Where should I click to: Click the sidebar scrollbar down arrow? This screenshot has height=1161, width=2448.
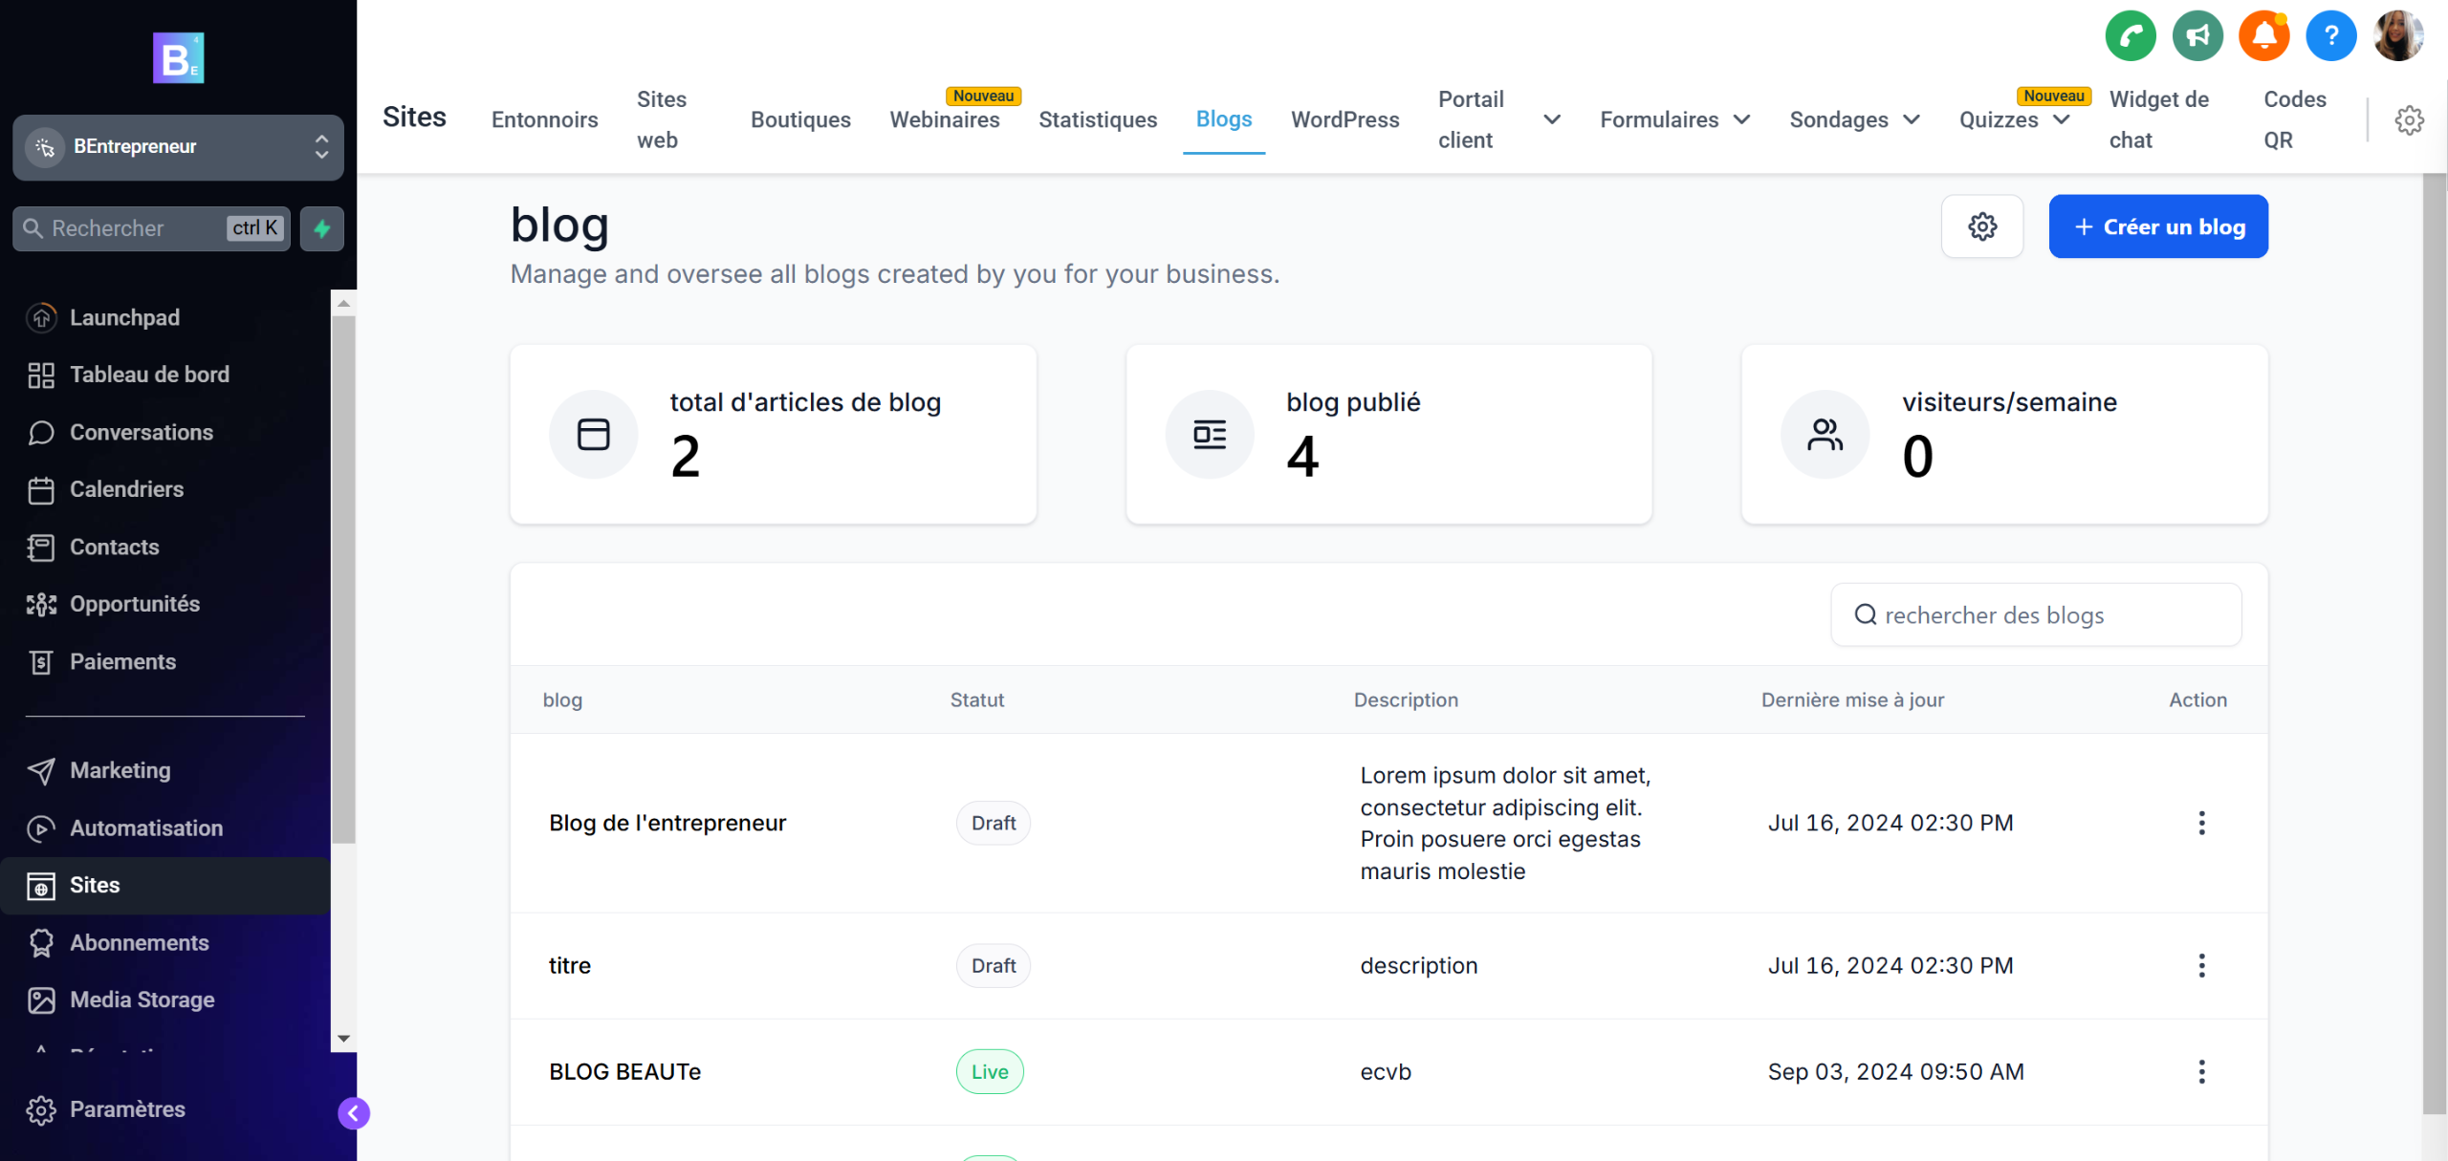343,1038
